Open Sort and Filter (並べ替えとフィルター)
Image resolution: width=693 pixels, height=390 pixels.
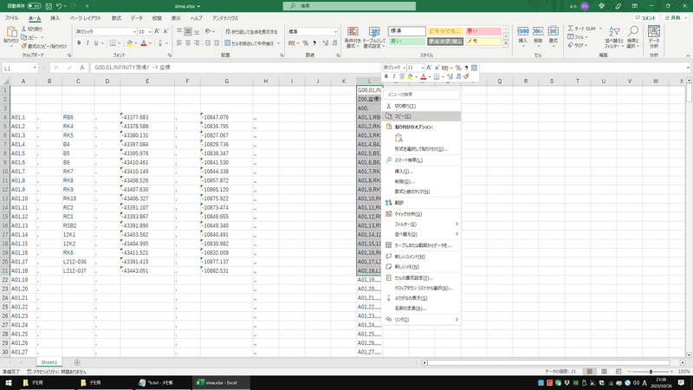[614, 37]
